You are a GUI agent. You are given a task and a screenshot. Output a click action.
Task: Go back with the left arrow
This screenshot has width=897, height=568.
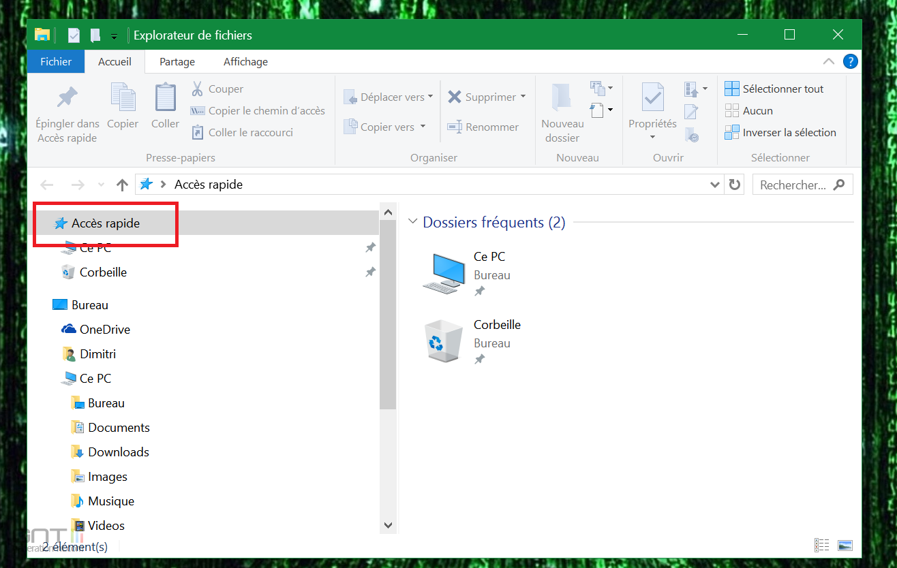47,185
